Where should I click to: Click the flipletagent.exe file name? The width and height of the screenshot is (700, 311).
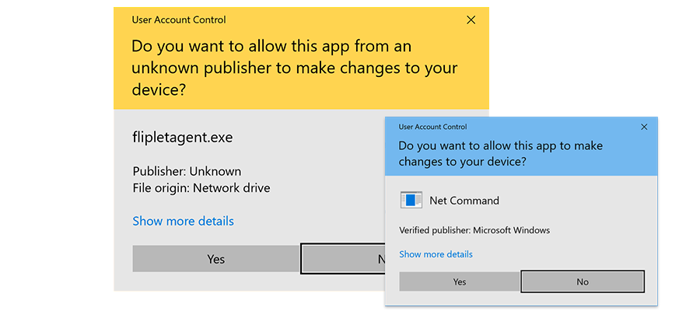[182, 138]
